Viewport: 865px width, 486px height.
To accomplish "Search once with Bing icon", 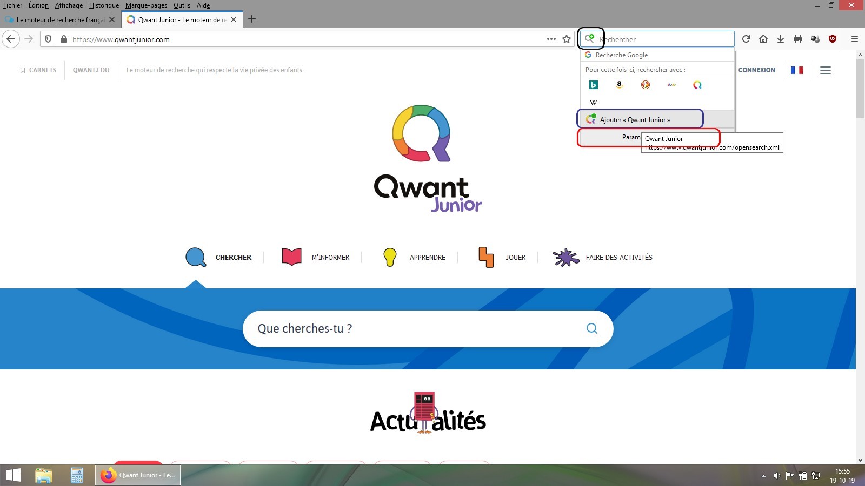I will coord(594,85).
